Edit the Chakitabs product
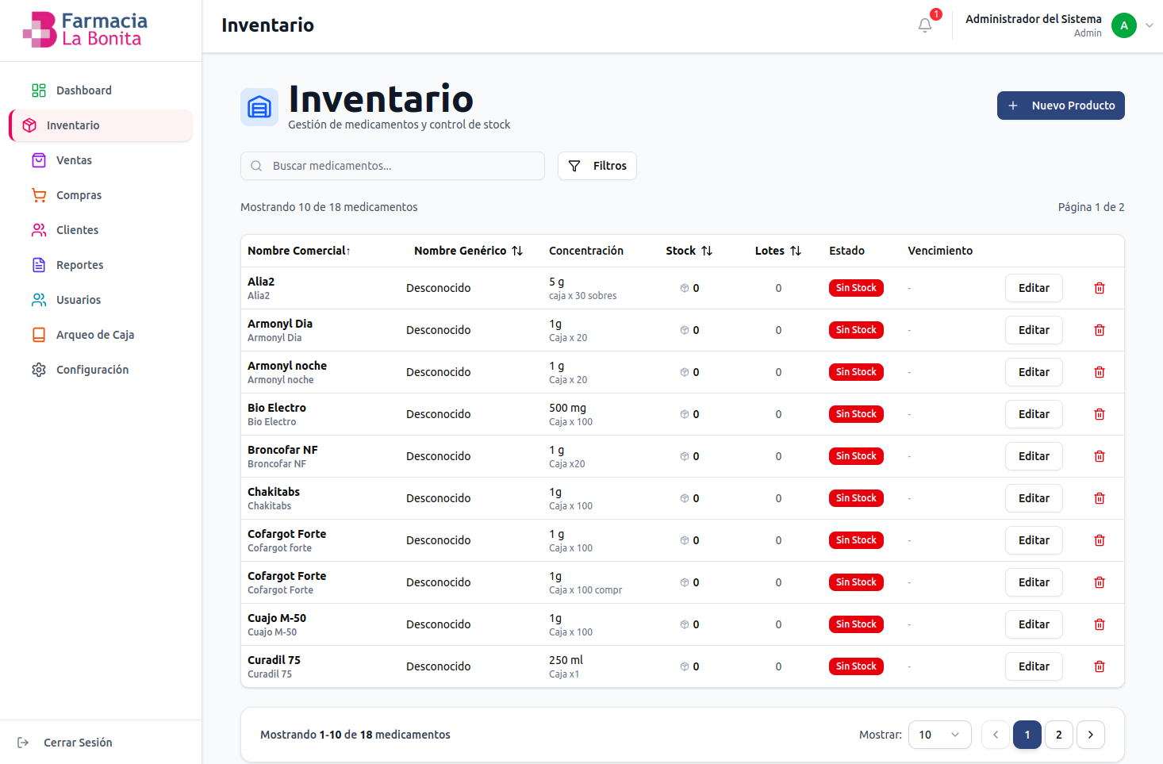This screenshot has width=1163, height=764. 1034,498
